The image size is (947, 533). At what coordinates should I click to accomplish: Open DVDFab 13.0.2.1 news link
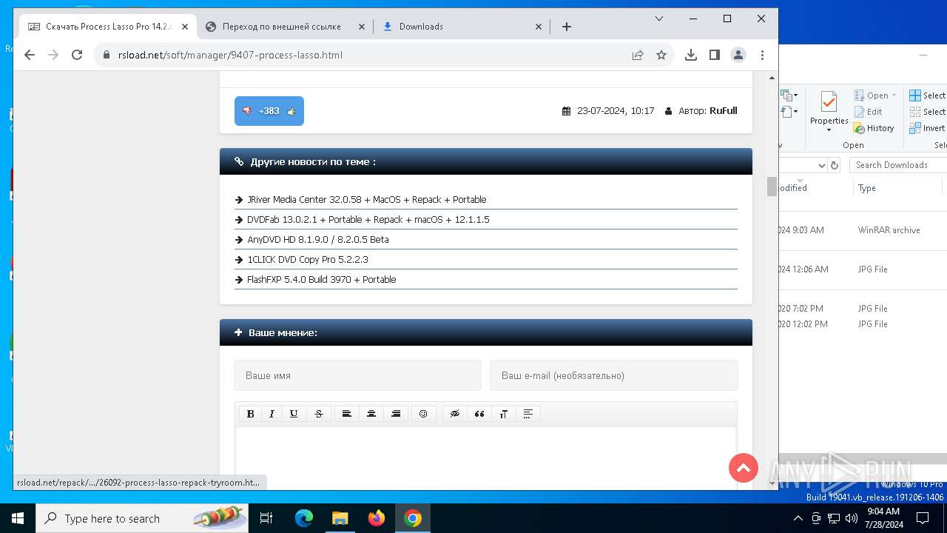tap(368, 220)
